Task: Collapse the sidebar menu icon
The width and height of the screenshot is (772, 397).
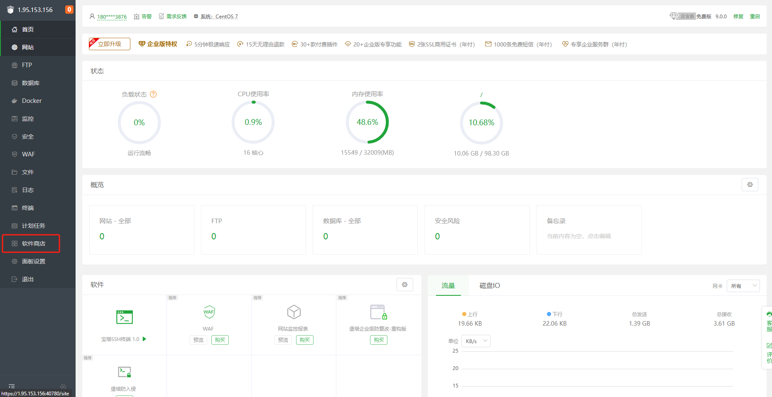Action: (x=12, y=386)
